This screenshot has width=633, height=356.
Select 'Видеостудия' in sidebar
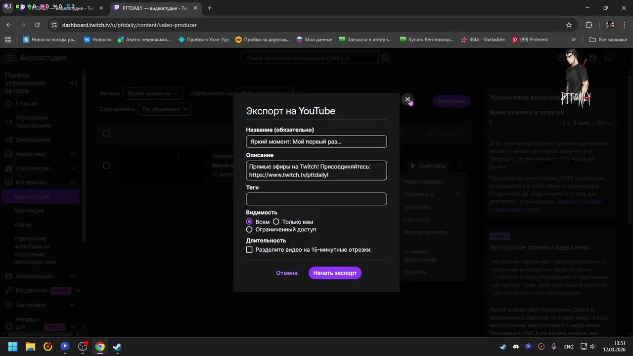click(x=40, y=197)
